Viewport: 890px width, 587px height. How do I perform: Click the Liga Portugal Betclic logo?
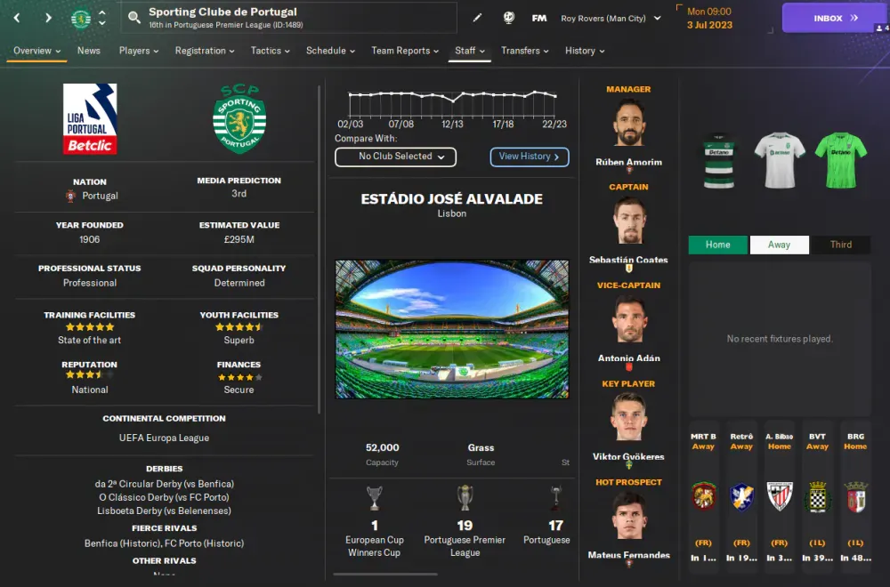tap(90, 119)
